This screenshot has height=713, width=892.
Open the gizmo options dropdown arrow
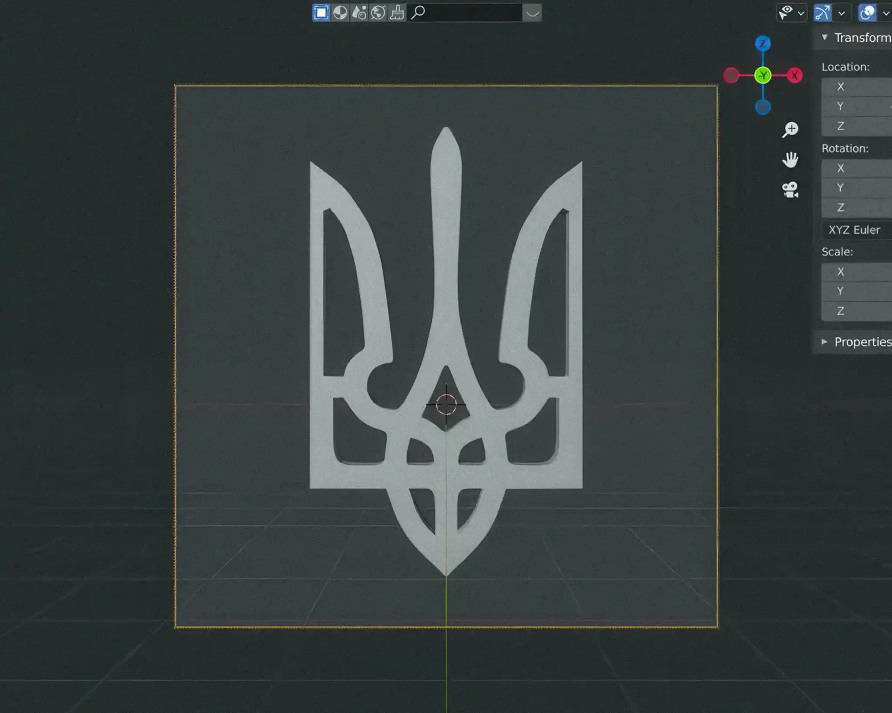tap(841, 13)
